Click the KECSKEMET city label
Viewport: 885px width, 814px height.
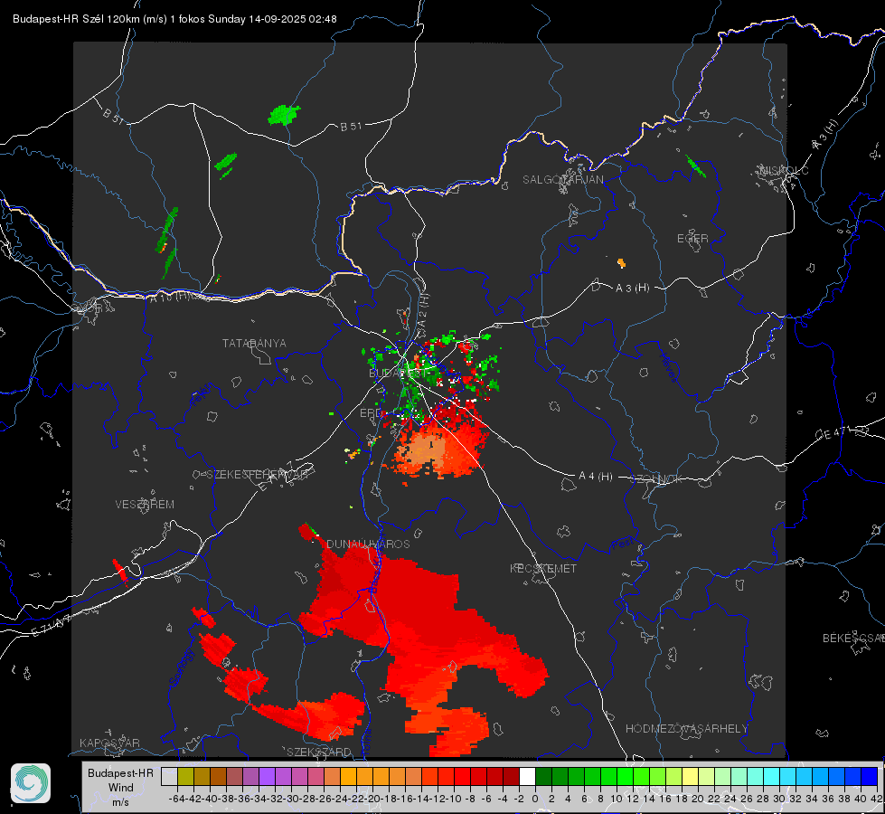[543, 568]
